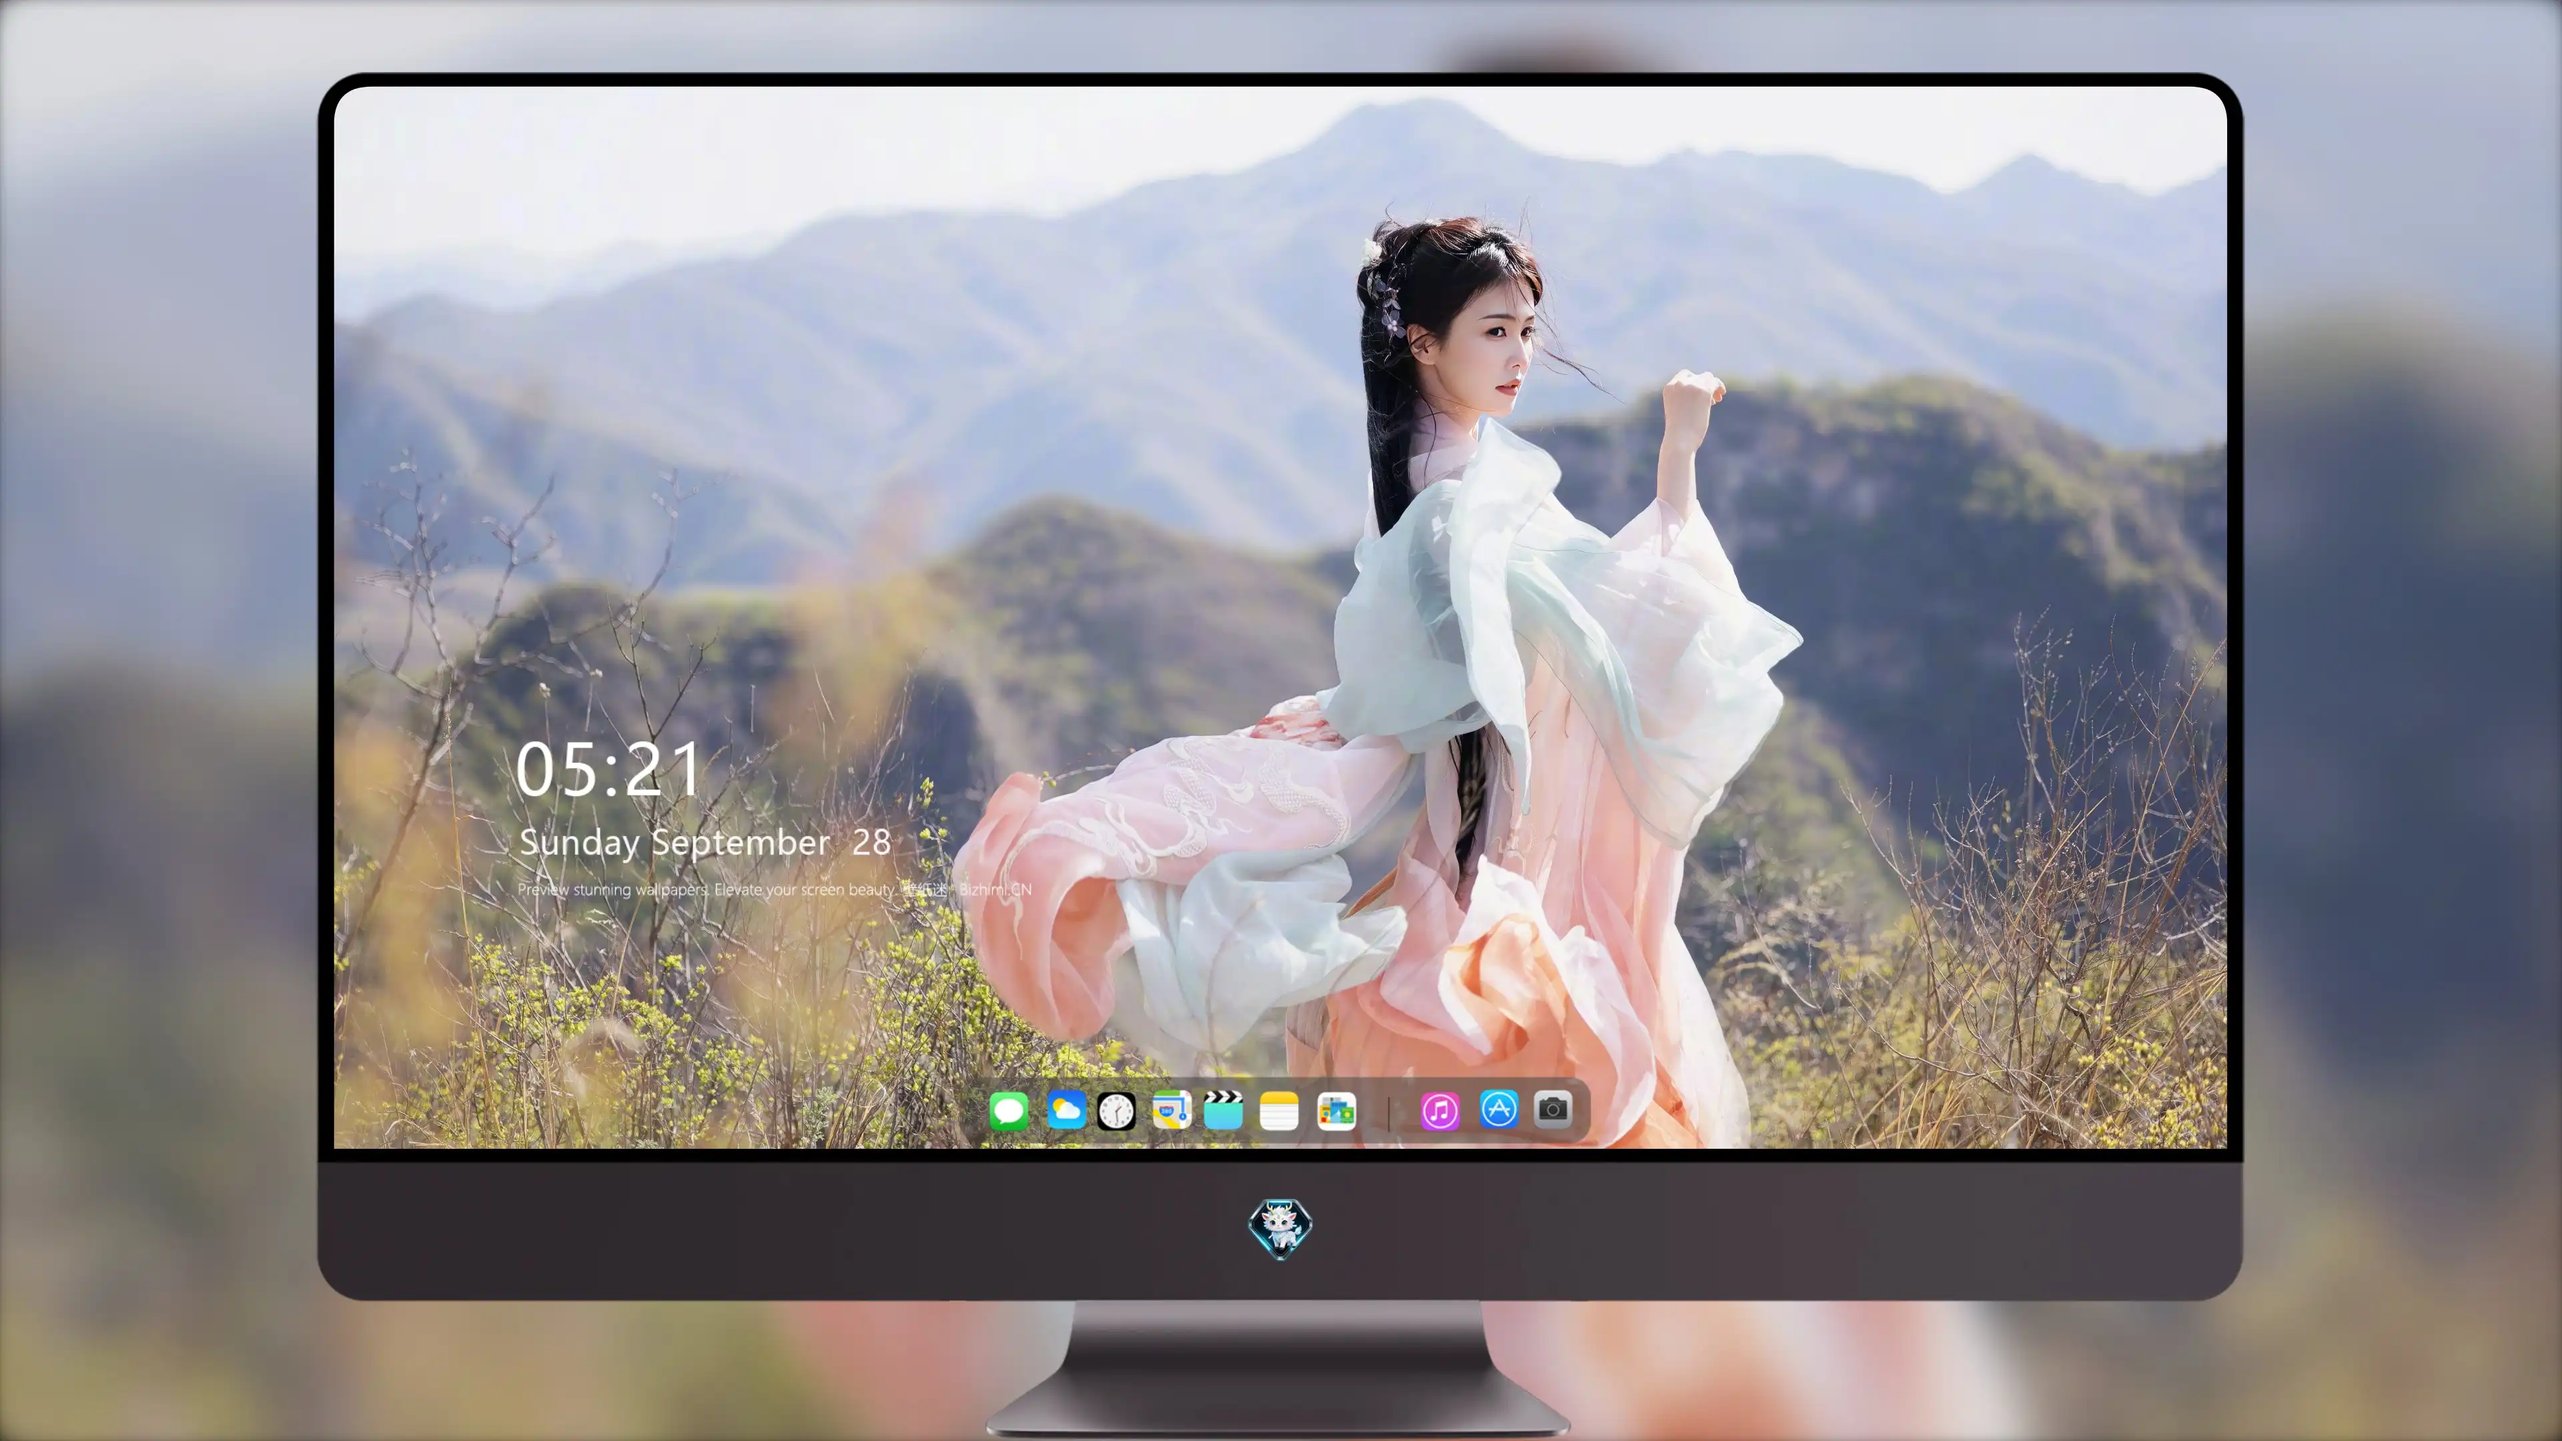Launch the pink iTunes music icon
Image resolution: width=2562 pixels, height=1441 pixels.
pos(1440,1111)
